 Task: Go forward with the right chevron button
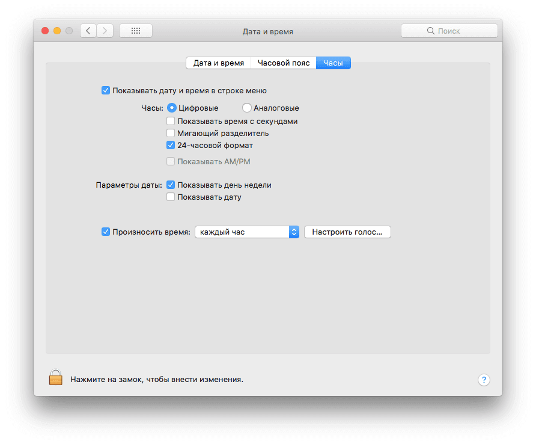pyautogui.click(x=105, y=31)
